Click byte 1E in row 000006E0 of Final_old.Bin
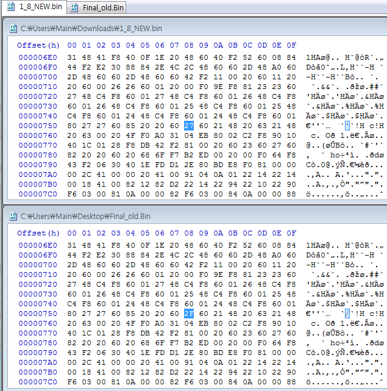387x391 pixels. point(160,245)
